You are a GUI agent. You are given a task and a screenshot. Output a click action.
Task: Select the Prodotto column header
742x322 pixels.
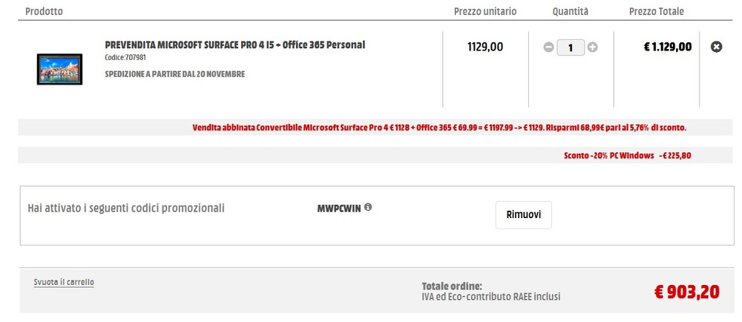coord(44,11)
